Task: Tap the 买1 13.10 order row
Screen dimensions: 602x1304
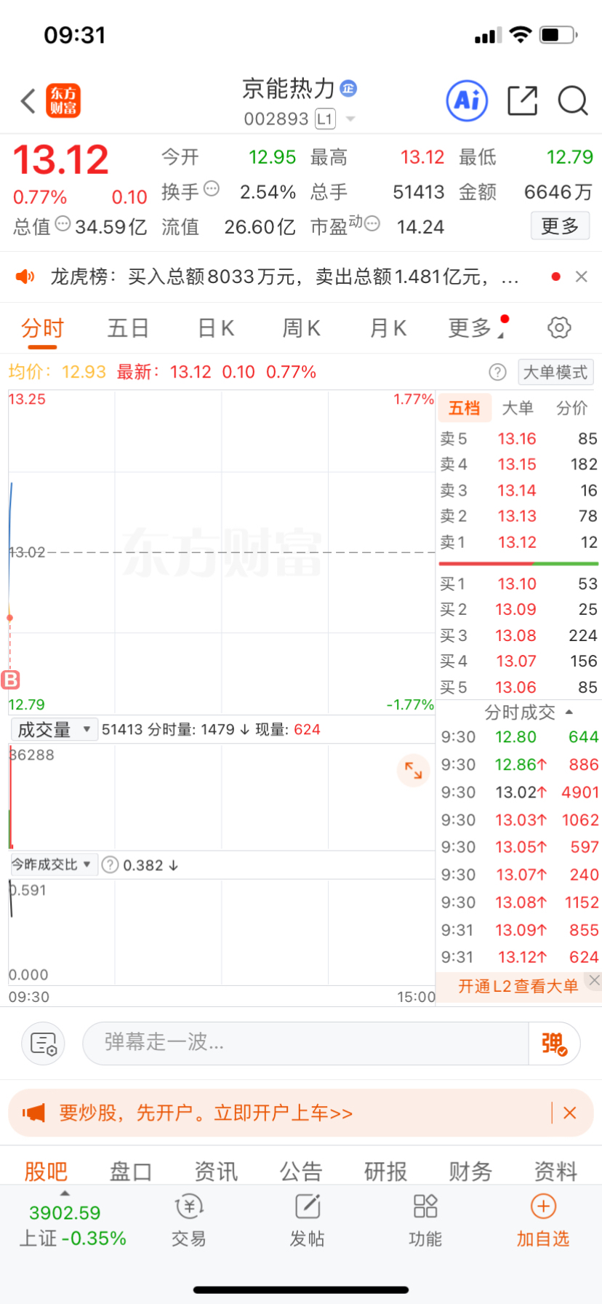Action: point(518,584)
